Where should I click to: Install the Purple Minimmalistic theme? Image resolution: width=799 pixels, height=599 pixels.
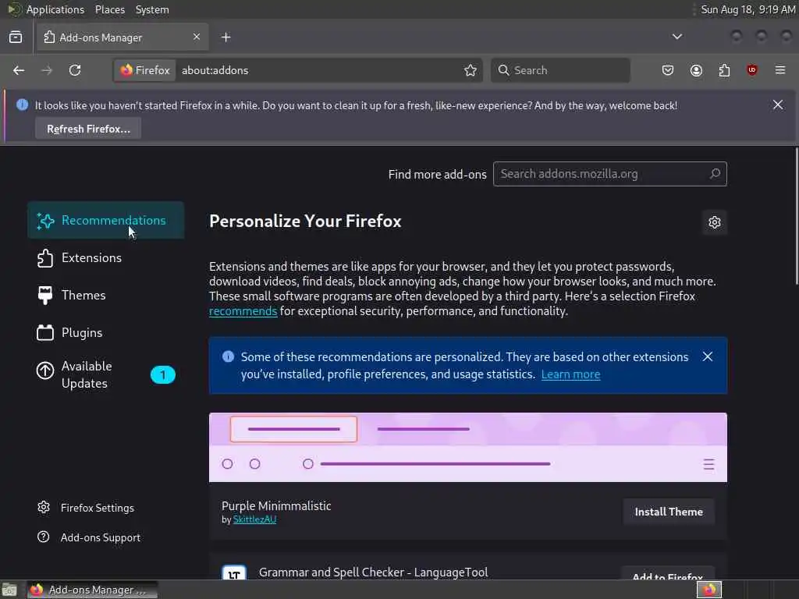[x=669, y=512]
